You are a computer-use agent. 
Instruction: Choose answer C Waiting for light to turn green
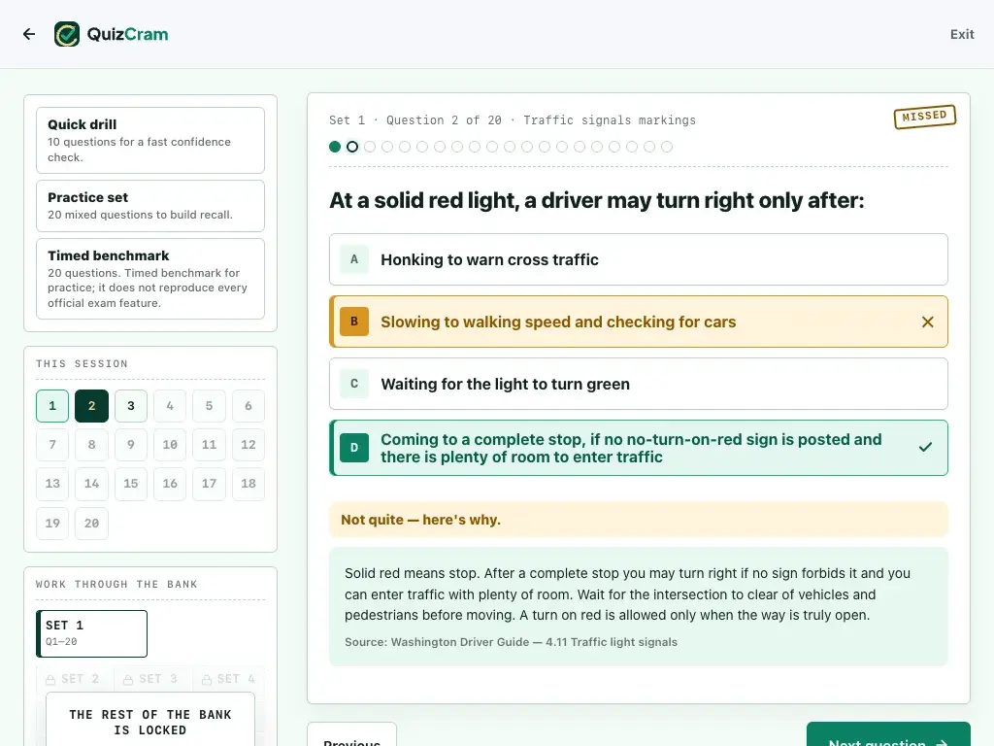639,384
